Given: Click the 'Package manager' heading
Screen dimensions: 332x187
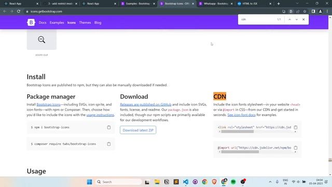Looking at the screenshot, I should point(51,97).
